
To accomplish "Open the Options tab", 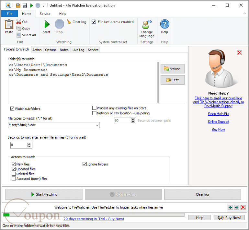I will pyautogui.click(x=51, y=50).
